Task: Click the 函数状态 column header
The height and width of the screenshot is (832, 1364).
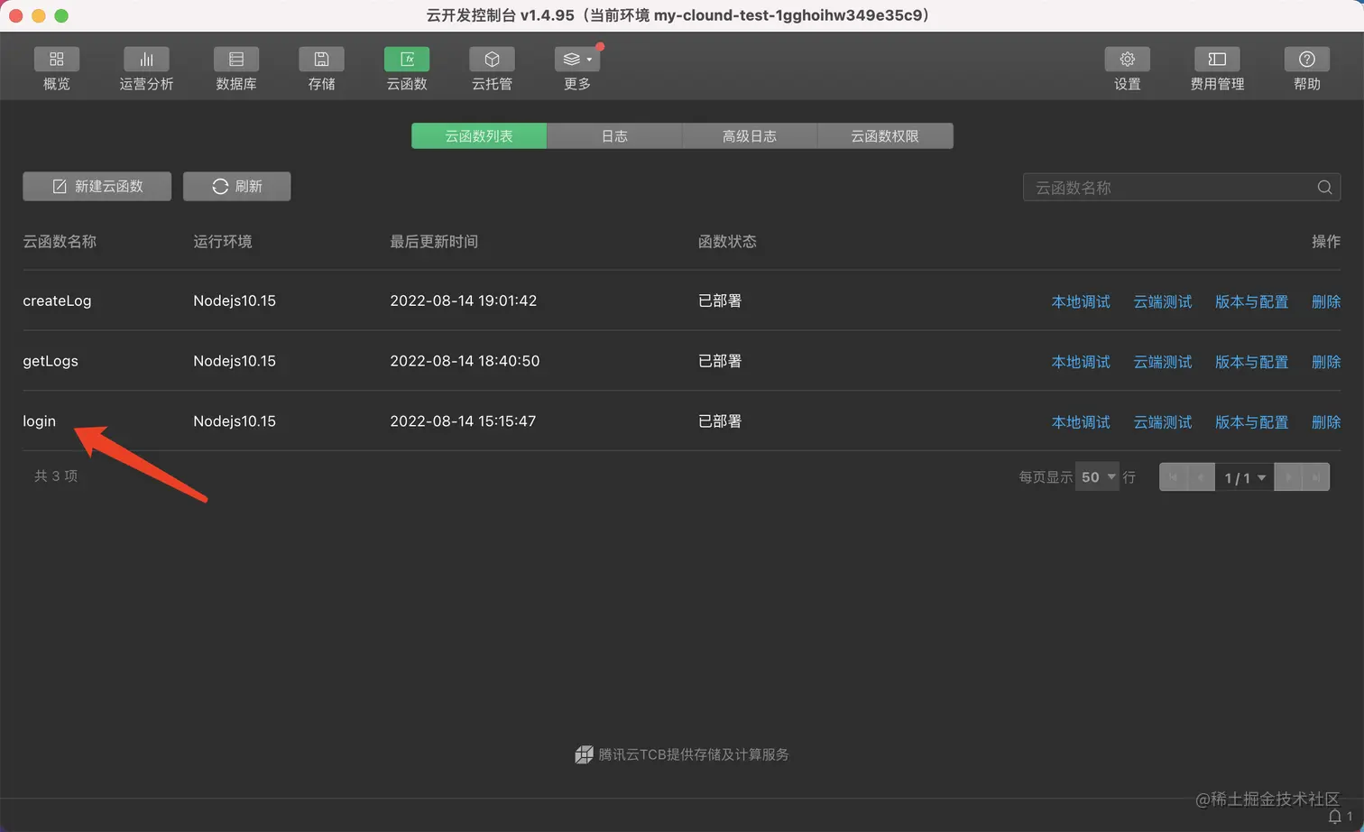Action: click(x=727, y=242)
